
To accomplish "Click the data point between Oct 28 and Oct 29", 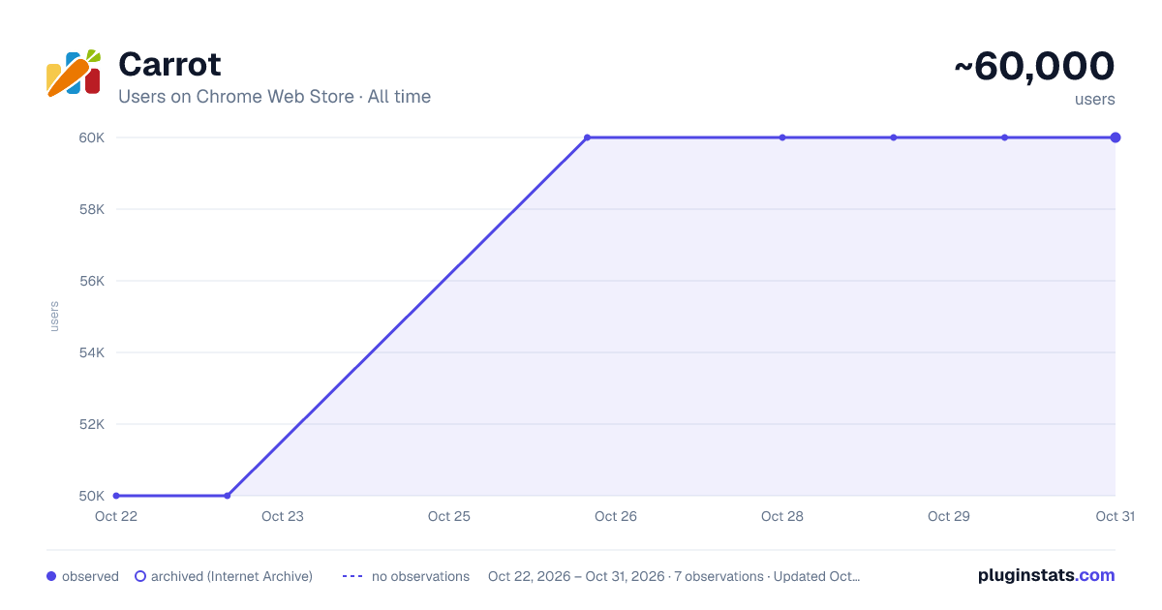I will (x=894, y=137).
